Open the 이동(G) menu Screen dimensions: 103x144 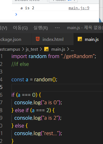tap(20, 28)
